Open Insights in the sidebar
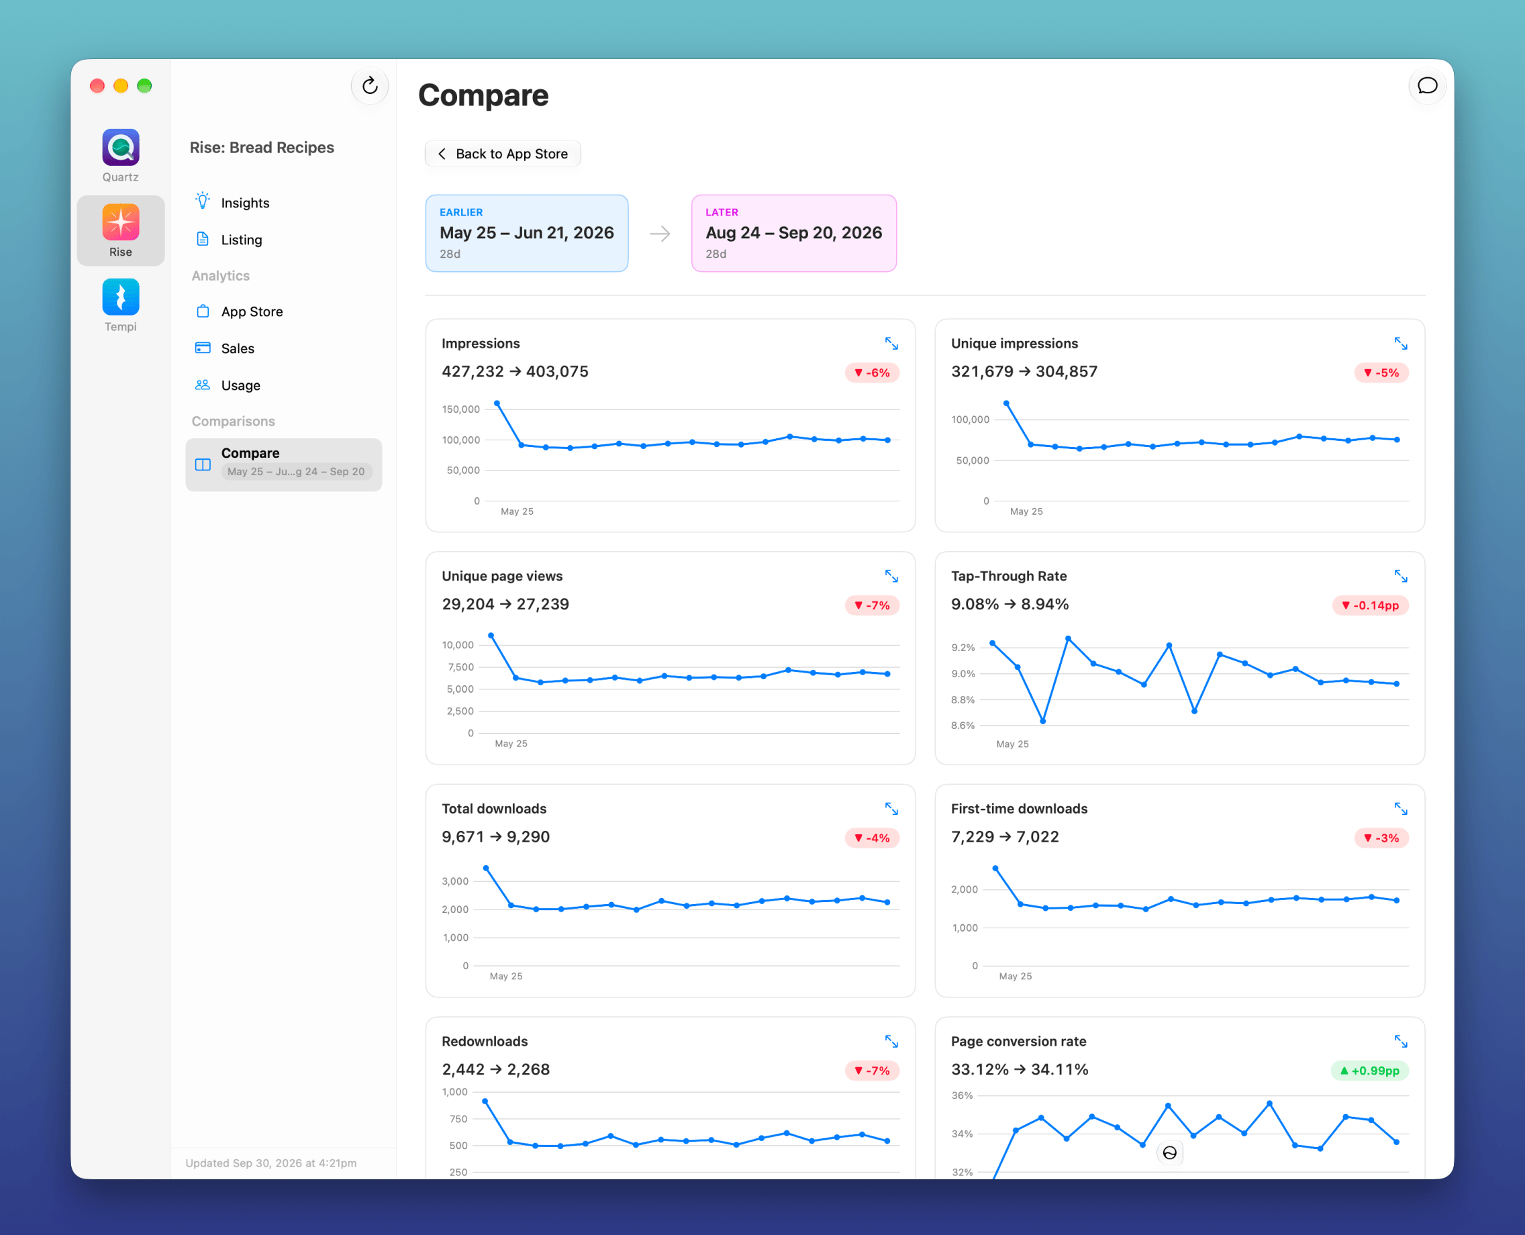The height and width of the screenshot is (1235, 1525). [x=284, y=203]
